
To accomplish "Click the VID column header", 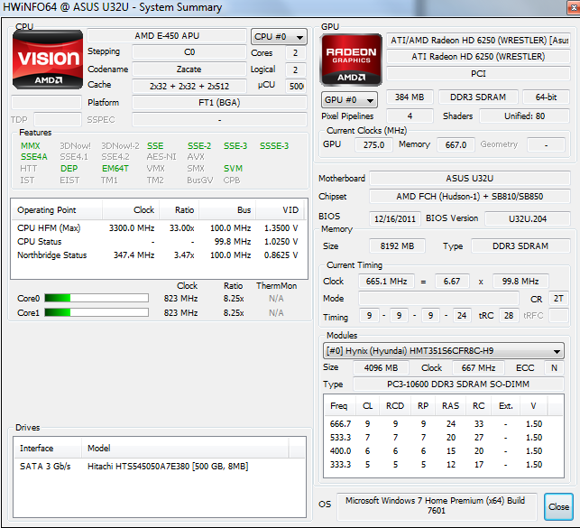I will 280,210.
